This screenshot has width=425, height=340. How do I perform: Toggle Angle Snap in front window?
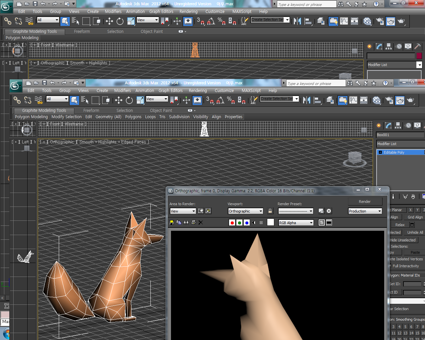pos(220,100)
